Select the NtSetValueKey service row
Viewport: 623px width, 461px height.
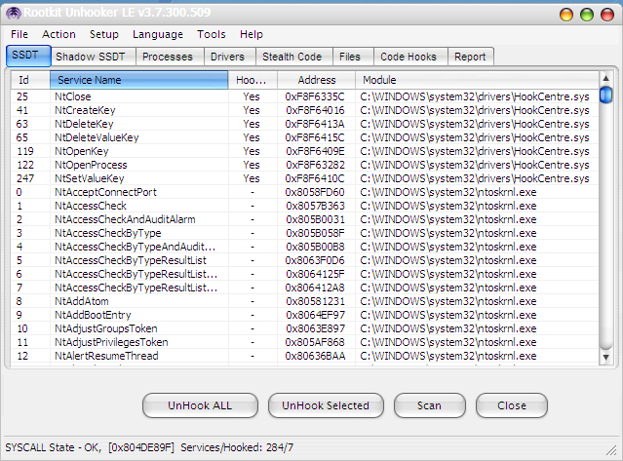(304, 178)
